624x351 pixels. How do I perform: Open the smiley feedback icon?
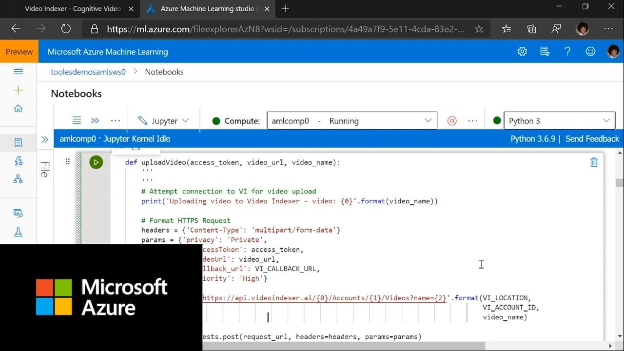590,52
